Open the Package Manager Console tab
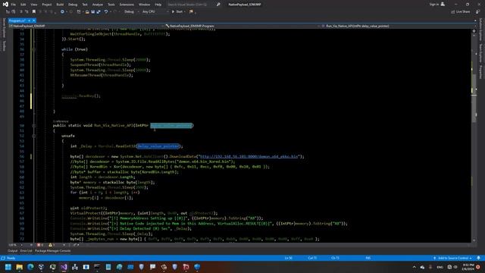This screenshot has width=485, height=273. pos(52,251)
